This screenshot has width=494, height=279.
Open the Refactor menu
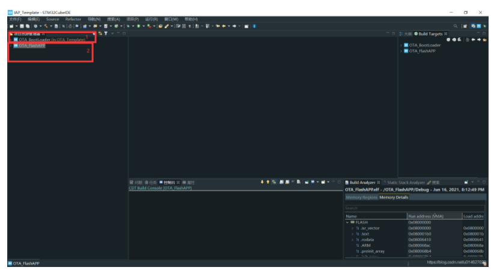click(73, 19)
